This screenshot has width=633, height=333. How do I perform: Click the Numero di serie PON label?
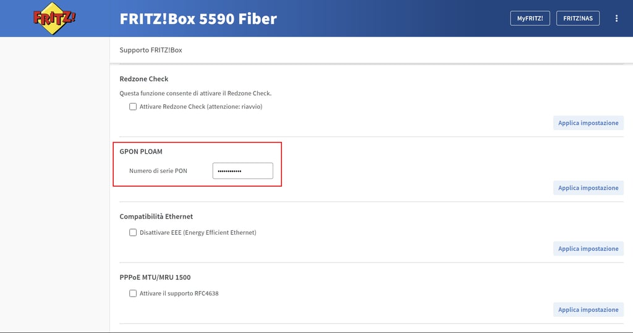(x=158, y=171)
